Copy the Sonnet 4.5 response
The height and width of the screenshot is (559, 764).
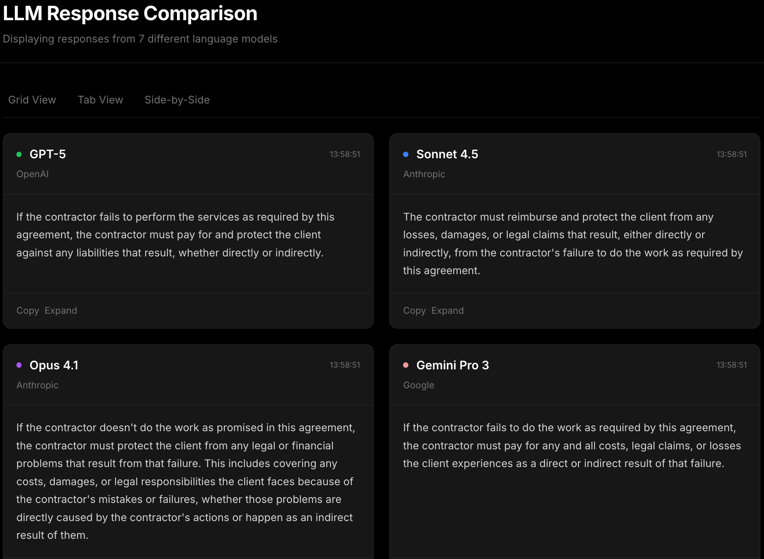click(414, 311)
